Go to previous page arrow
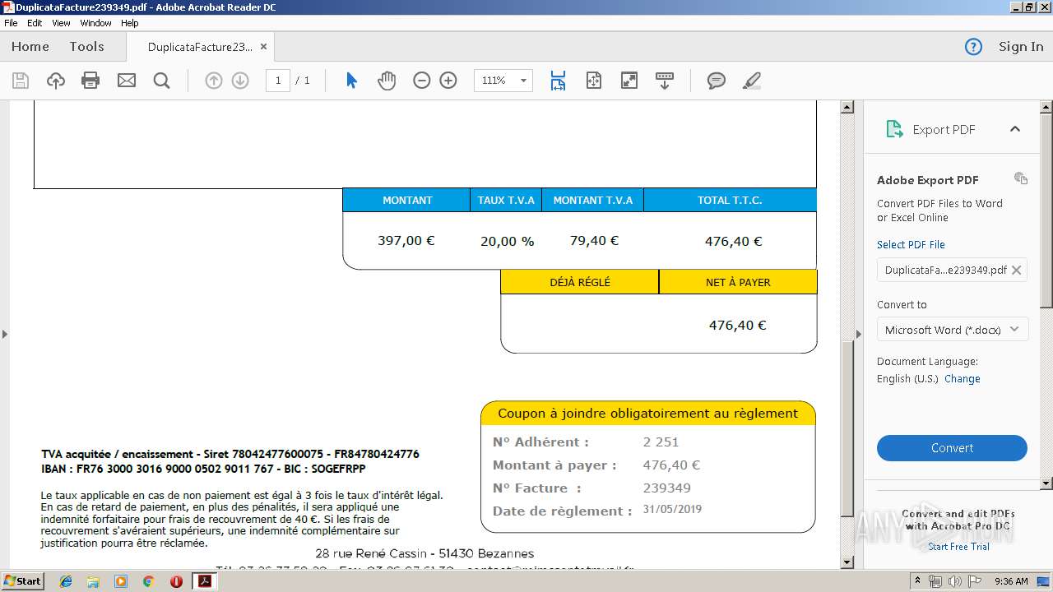Viewport: 1053px width, 592px height. coord(214,81)
